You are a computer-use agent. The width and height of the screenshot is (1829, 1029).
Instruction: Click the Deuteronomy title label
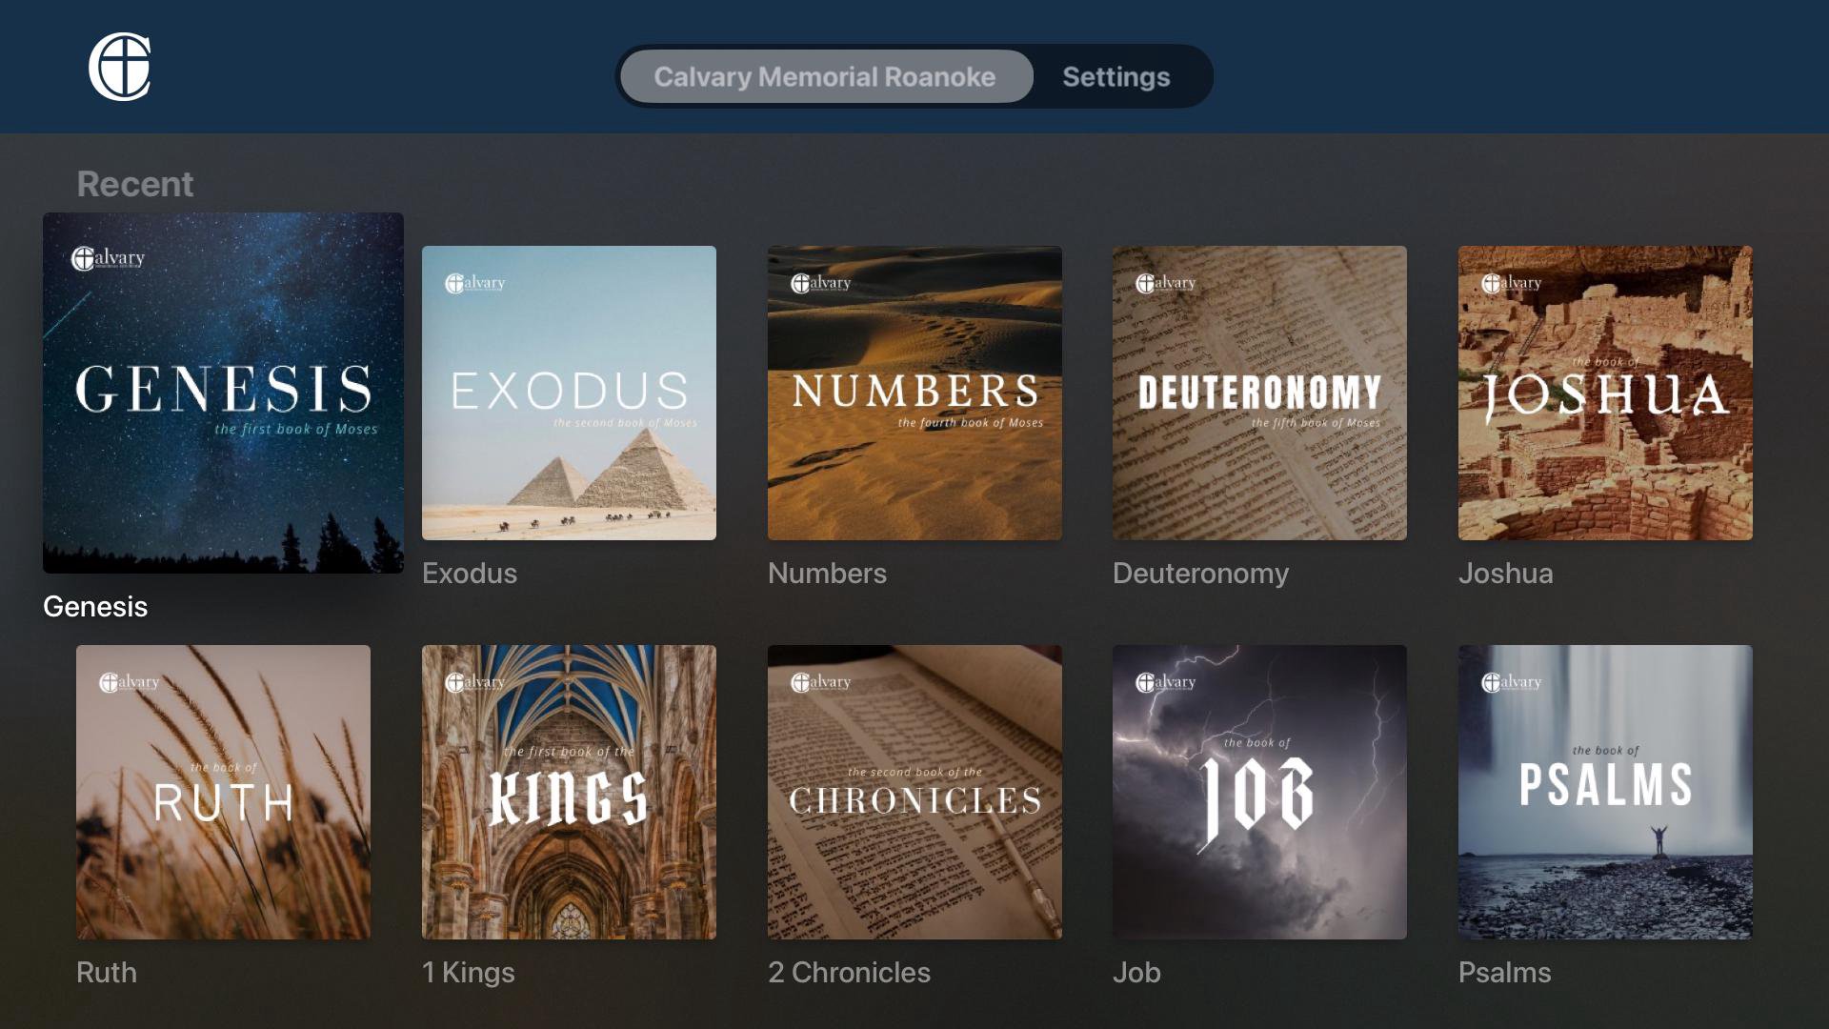tap(1200, 574)
